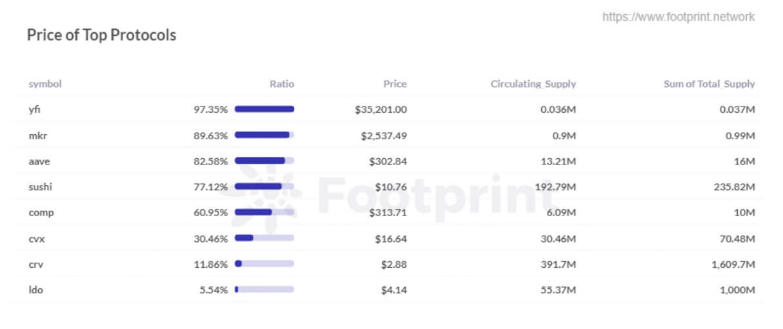783x329 pixels.
Task: Select the sushi symbol cell
Action: click(x=40, y=187)
